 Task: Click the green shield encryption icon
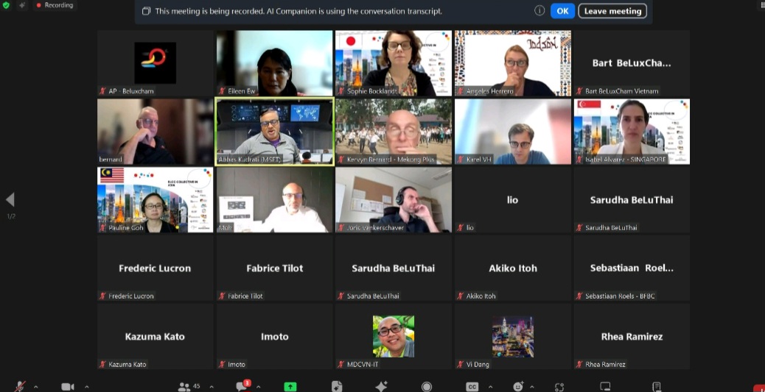[x=6, y=5]
